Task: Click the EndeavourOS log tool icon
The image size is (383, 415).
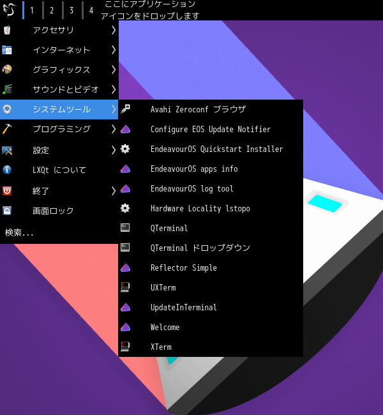Action: [x=125, y=189]
